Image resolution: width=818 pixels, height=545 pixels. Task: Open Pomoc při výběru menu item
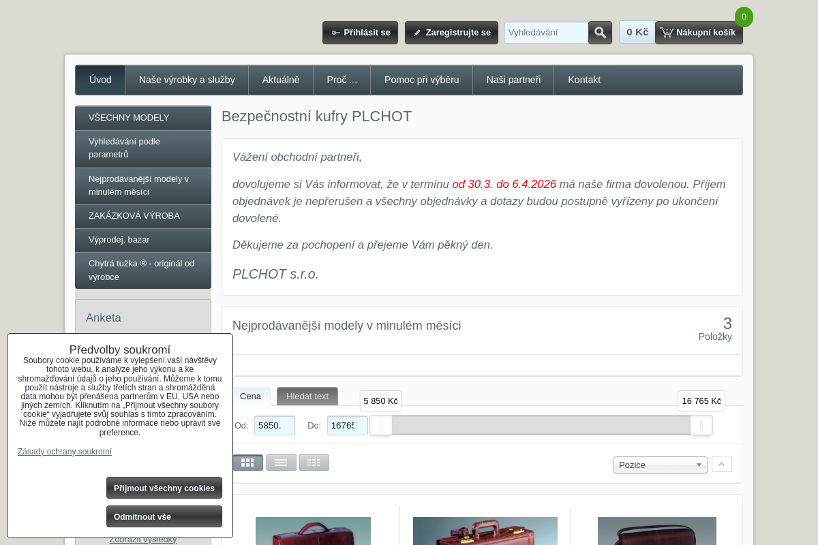pos(421,80)
